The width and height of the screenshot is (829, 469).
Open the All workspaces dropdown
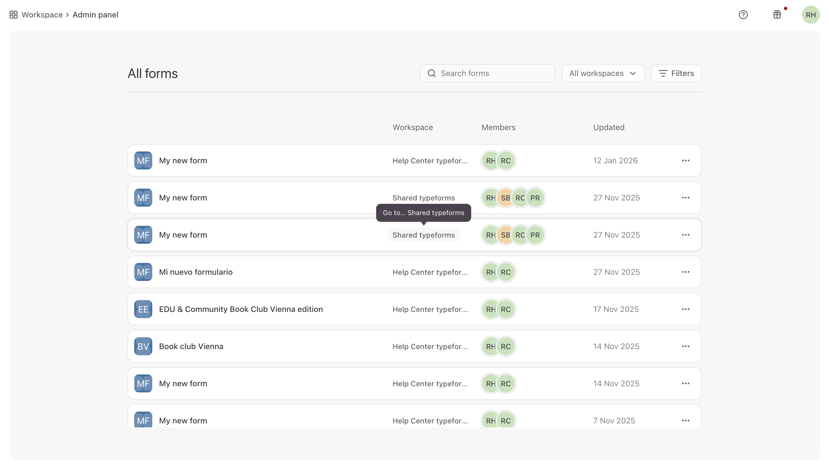603,73
